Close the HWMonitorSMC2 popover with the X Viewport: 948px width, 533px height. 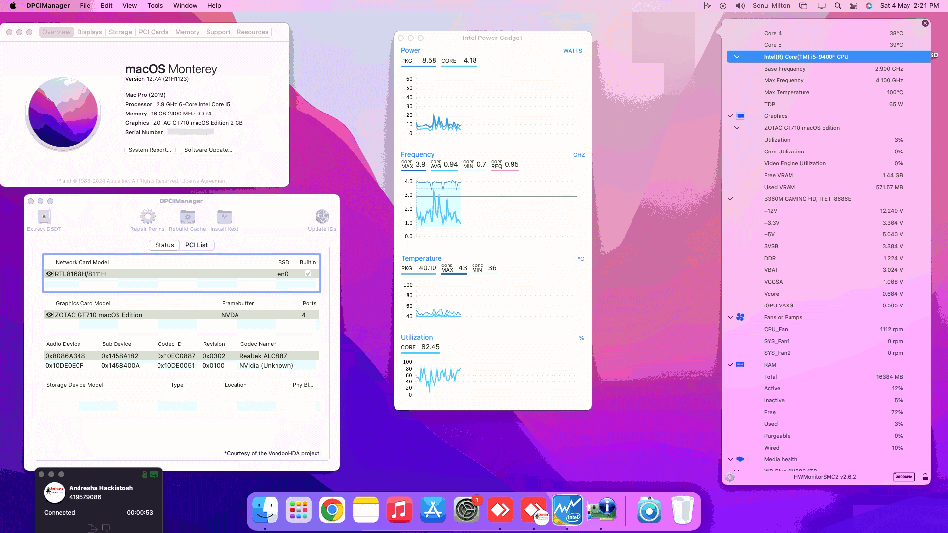(925, 23)
